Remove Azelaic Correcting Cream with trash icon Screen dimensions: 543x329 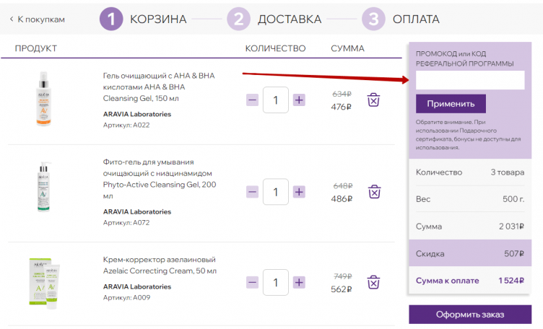tap(373, 282)
